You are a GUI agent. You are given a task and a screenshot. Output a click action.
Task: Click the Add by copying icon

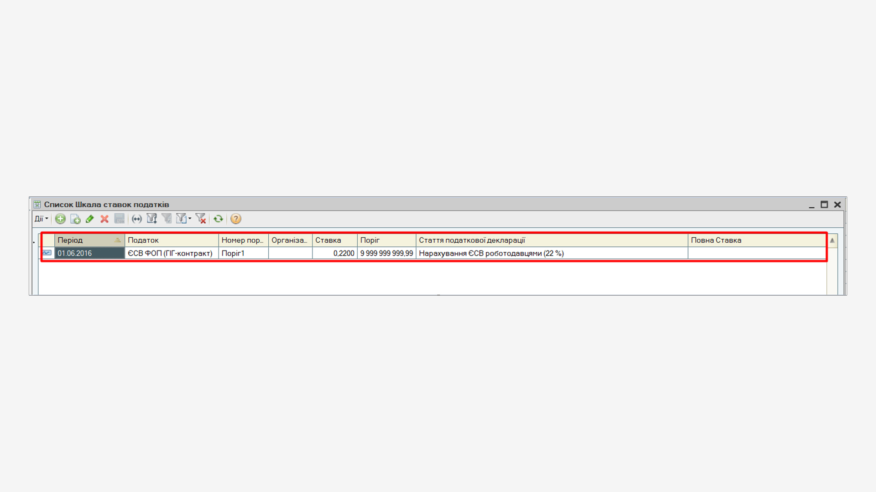(75, 219)
